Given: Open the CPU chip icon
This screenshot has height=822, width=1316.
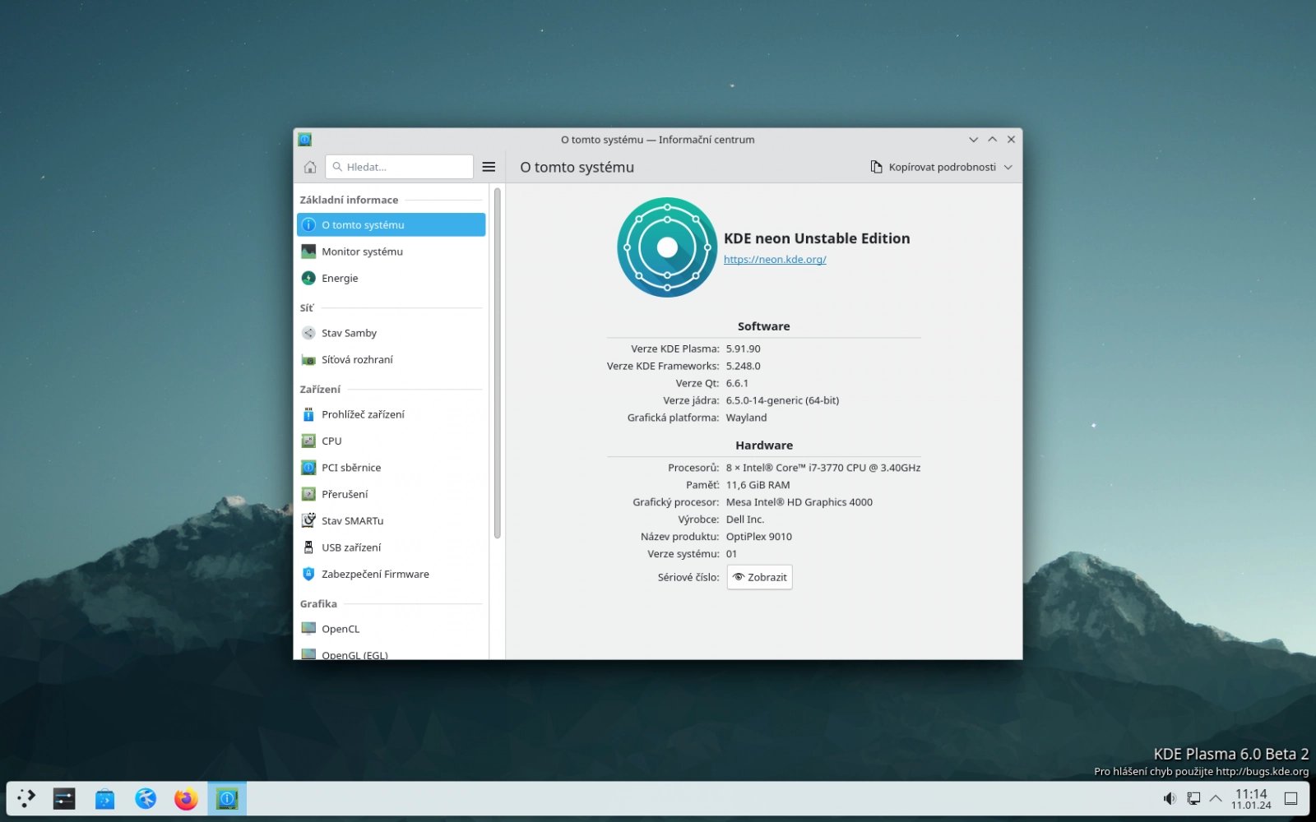Looking at the screenshot, I should pos(308,441).
